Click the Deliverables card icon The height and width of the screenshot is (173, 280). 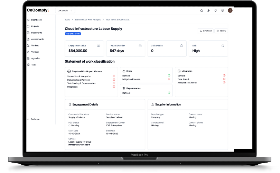coord(181,46)
